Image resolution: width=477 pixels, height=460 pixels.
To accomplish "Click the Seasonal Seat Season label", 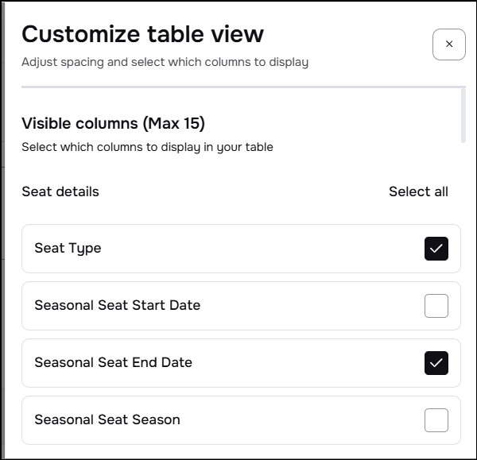I will (107, 420).
